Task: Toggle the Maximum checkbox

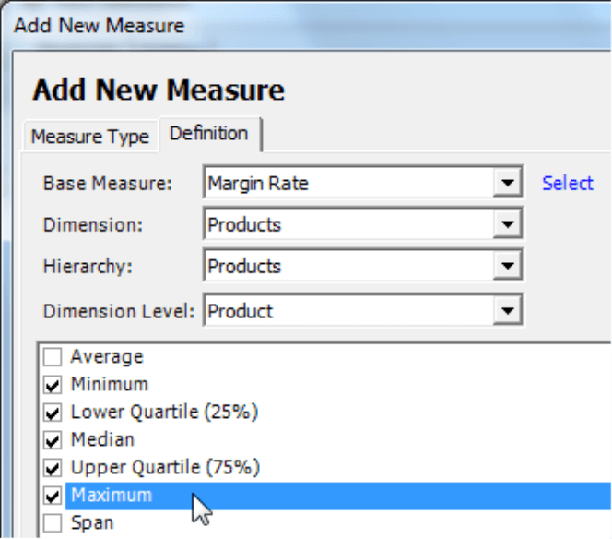Action: click(53, 496)
